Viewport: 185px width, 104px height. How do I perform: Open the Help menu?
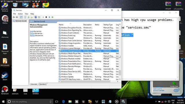tap(32, 14)
